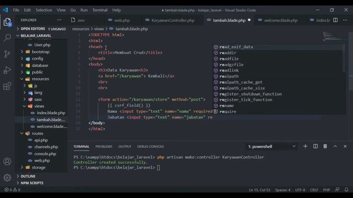
Task: Split the editor to the right
Action: (335, 20)
